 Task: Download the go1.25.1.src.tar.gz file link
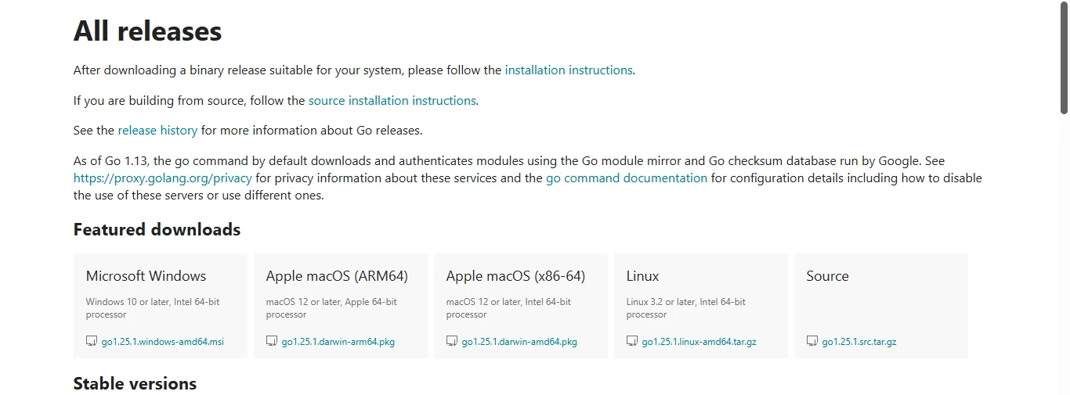pos(859,342)
